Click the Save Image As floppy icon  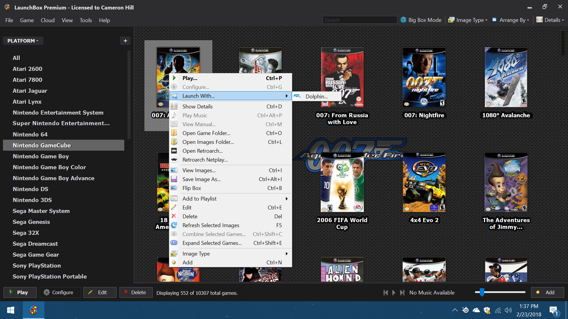(x=174, y=179)
